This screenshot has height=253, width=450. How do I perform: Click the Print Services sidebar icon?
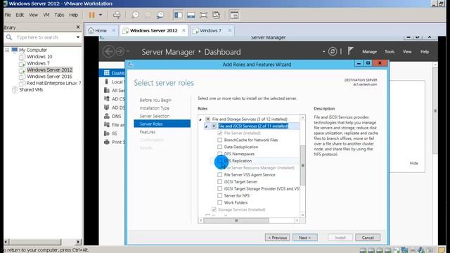pos(106,142)
